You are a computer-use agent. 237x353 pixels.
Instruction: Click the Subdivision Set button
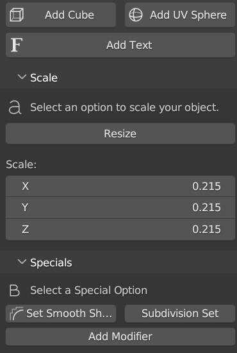pyautogui.click(x=180, y=313)
